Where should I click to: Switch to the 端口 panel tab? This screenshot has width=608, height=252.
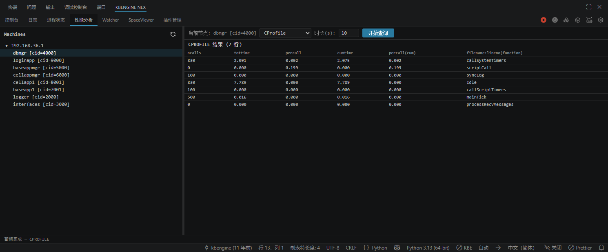tap(101, 7)
